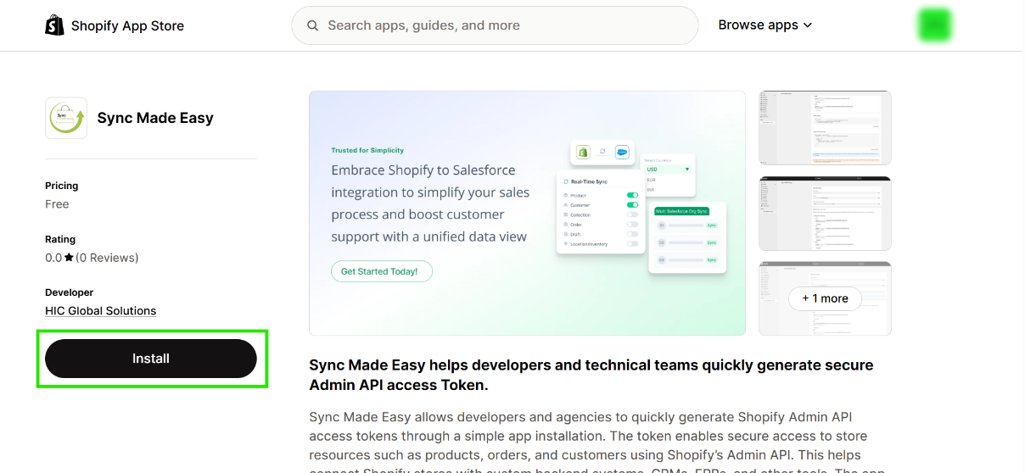Toggle the Product sync switch
The image size is (1025, 473).
point(632,195)
